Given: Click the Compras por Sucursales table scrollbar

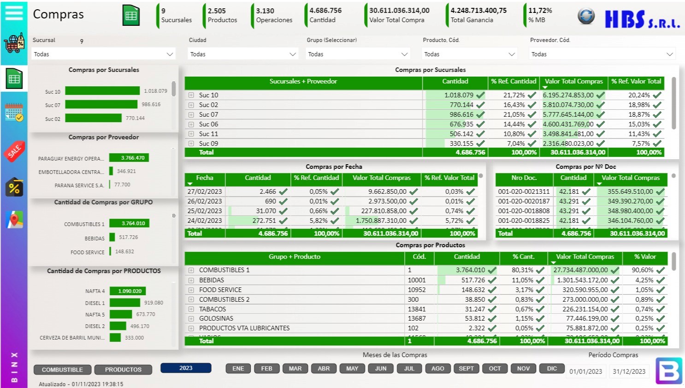Looking at the screenshot, I should pyautogui.click(x=673, y=103).
